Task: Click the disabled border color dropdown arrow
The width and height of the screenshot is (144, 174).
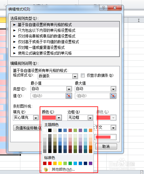Action: tap(113, 118)
